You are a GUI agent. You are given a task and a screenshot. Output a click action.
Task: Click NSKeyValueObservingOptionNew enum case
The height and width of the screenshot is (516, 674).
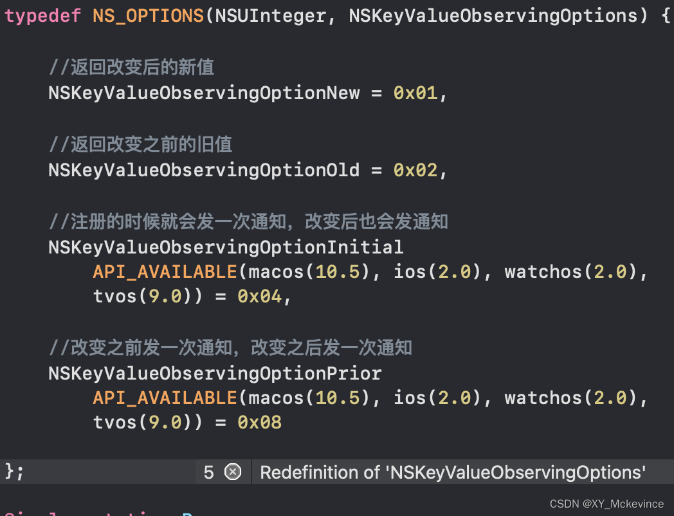click(203, 93)
